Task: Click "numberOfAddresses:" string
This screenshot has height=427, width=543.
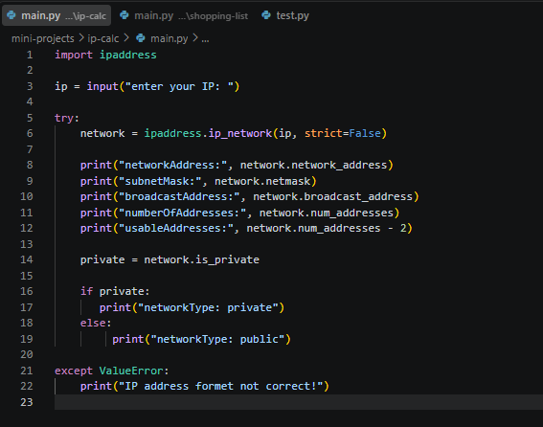Action: click(183, 213)
